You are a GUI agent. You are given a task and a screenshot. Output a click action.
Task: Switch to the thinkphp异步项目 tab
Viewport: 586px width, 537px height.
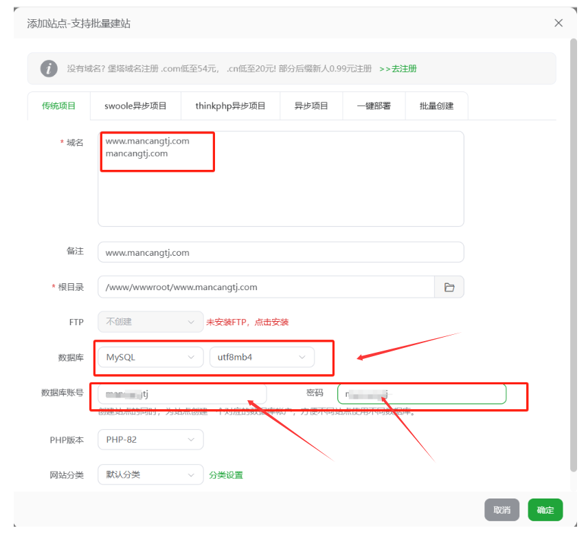coord(230,106)
